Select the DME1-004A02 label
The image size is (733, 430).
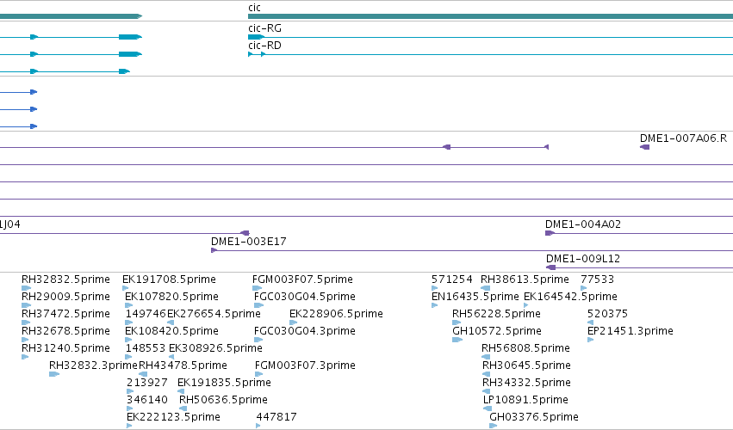583,224
